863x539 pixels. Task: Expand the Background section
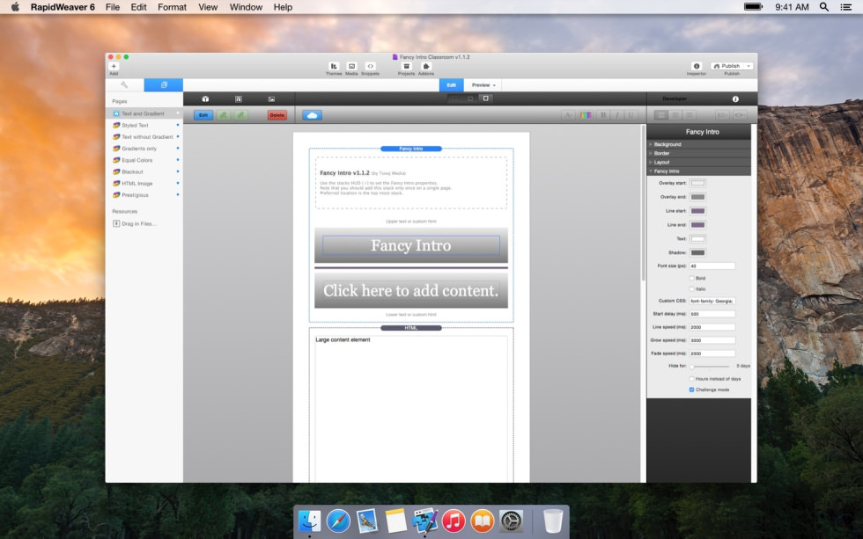pos(699,144)
